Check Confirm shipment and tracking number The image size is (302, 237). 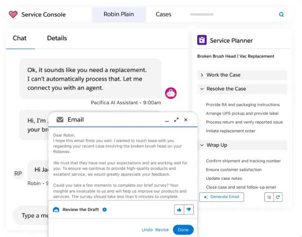(201, 161)
